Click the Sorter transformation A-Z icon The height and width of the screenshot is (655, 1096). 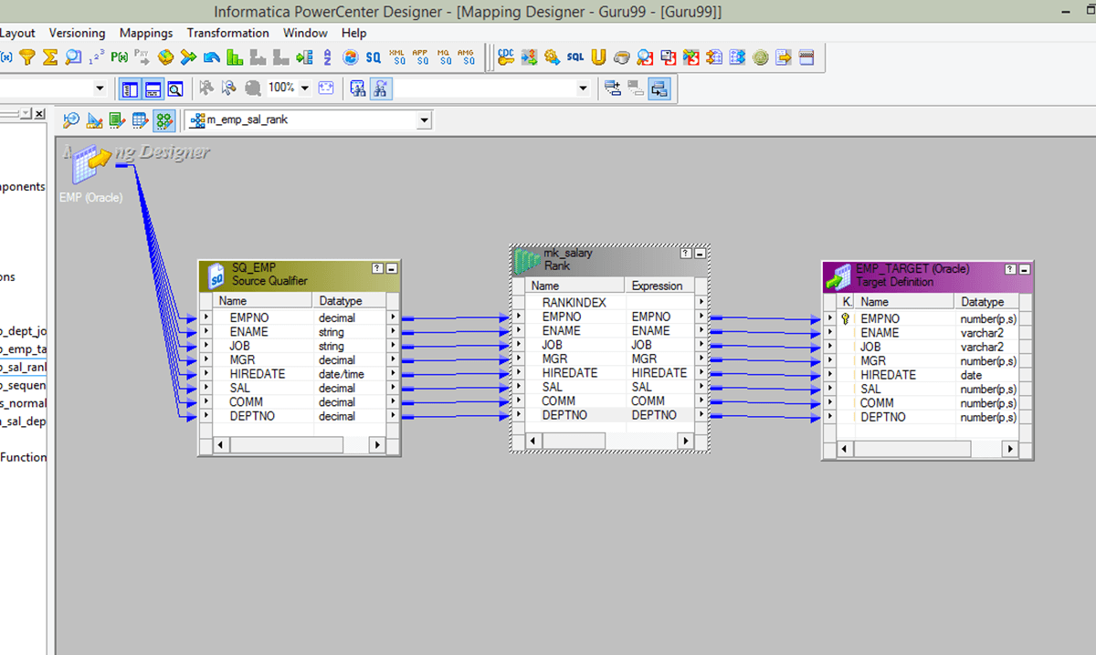(327, 57)
